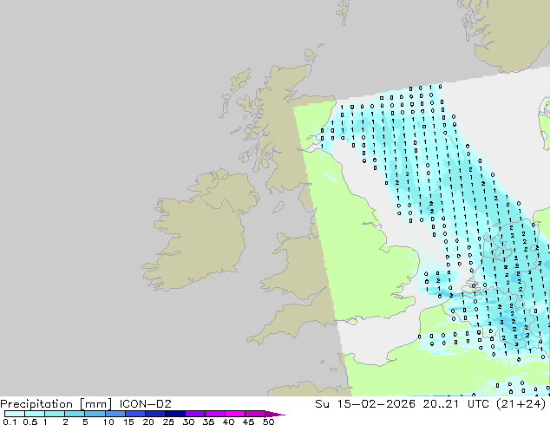
Task: Pick the 10–15 mm blue legend swatch
Action: pos(115,414)
